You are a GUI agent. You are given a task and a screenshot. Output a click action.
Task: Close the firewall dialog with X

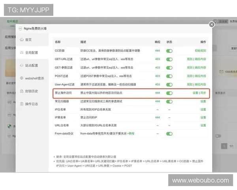click(212, 25)
